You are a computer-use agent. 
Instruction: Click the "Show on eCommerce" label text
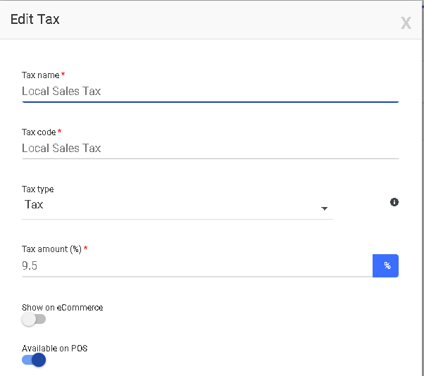(x=63, y=308)
